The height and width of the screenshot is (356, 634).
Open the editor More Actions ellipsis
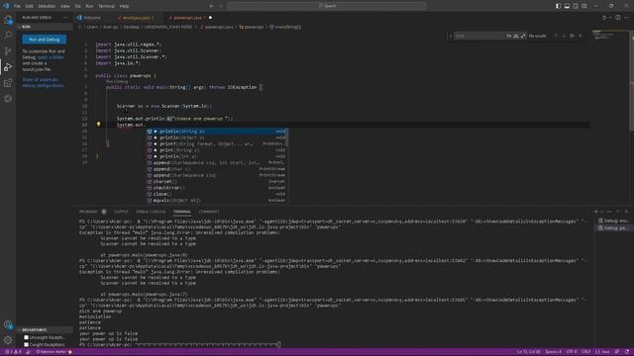coord(626,18)
